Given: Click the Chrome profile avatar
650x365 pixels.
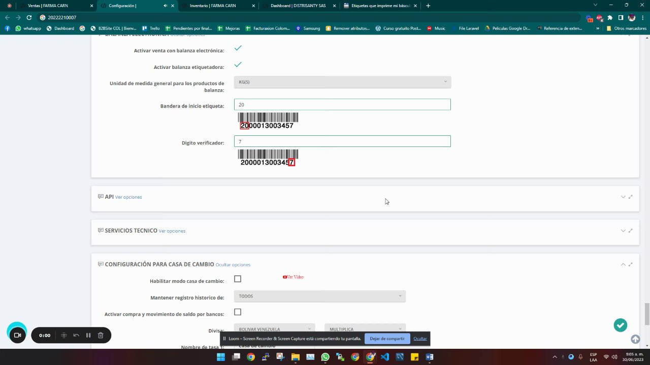Looking at the screenshot, I should [632, 17].
